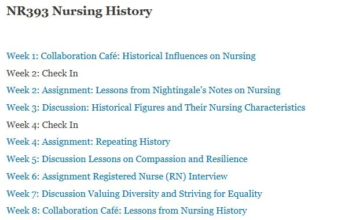341x220 pixels.
Task: Open Week 3 Discussion Historical Figures link
Action: tap(156, 108)
